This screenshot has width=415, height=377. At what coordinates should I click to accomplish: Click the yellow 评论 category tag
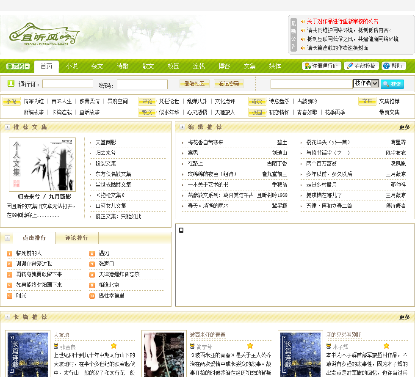147,102
